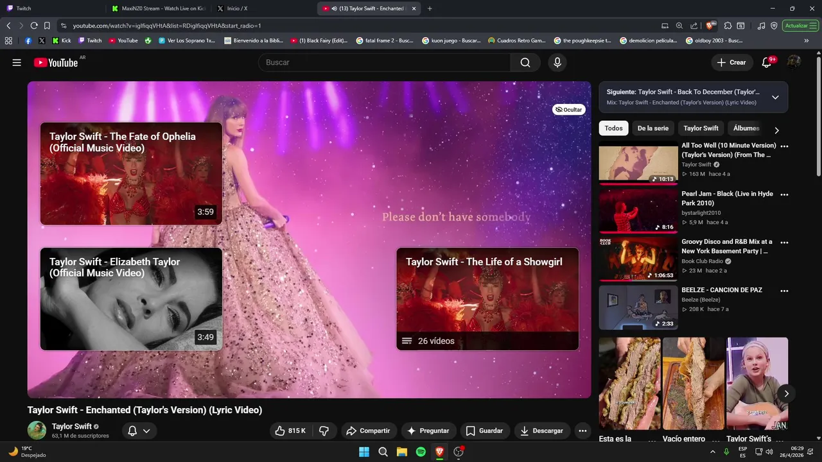The width and height of the screenshot is (822, 462).
Task: Like the video with 815 K button
Action: click(290, 431)
